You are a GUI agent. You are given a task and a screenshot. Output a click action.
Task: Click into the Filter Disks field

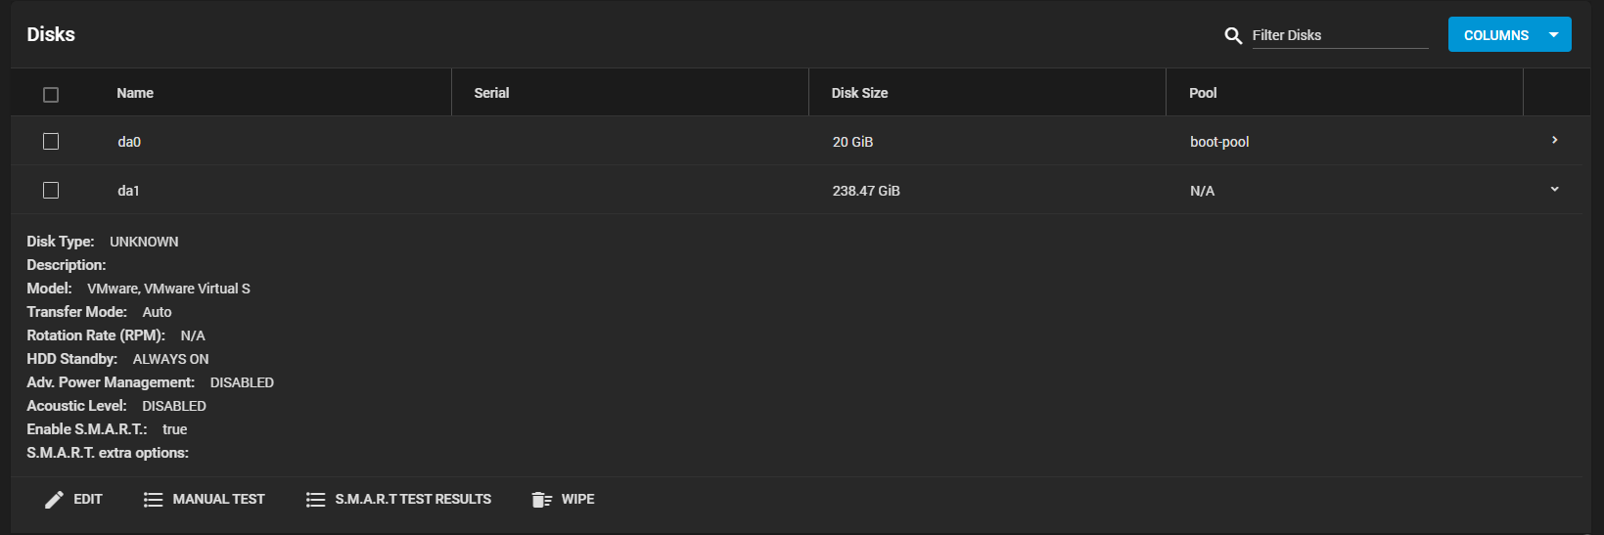tap(1339, 35)
